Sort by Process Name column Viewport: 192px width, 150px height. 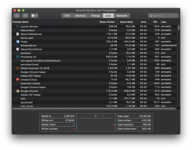tap(55, 22)
